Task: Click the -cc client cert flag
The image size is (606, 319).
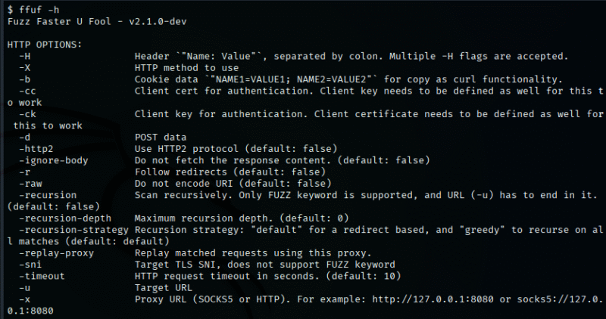Action: pos(27,91)
